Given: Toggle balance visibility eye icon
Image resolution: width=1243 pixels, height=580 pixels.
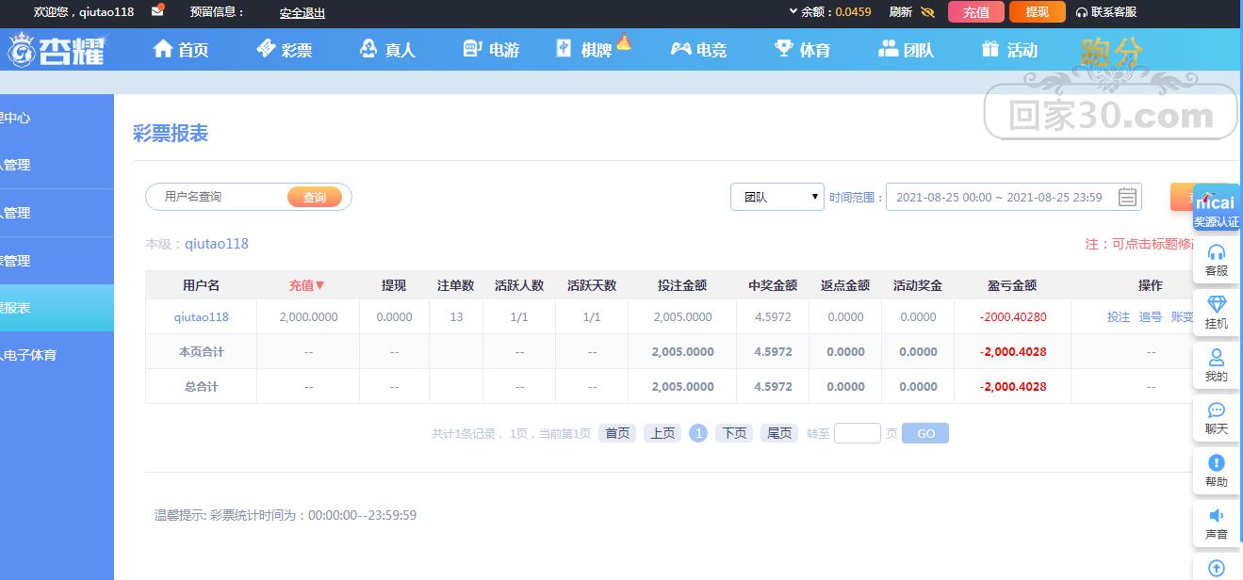Looking at the screenshot, I should coord(927,12).
